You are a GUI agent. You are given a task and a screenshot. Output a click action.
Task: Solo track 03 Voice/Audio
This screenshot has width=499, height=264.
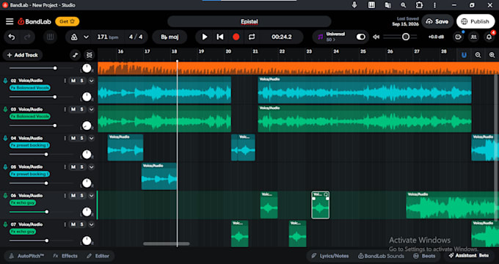click(81, 109)
